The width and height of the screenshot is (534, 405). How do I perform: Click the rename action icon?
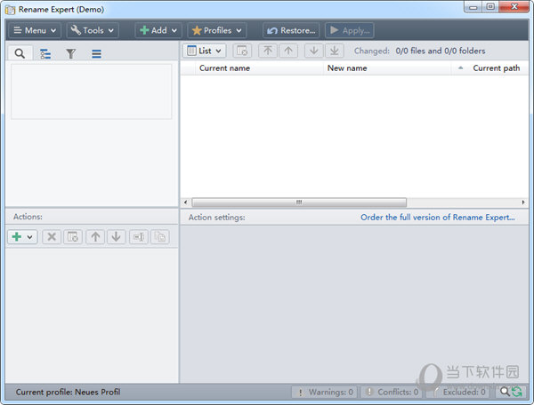pyautogui.click(x=139, y=237)
